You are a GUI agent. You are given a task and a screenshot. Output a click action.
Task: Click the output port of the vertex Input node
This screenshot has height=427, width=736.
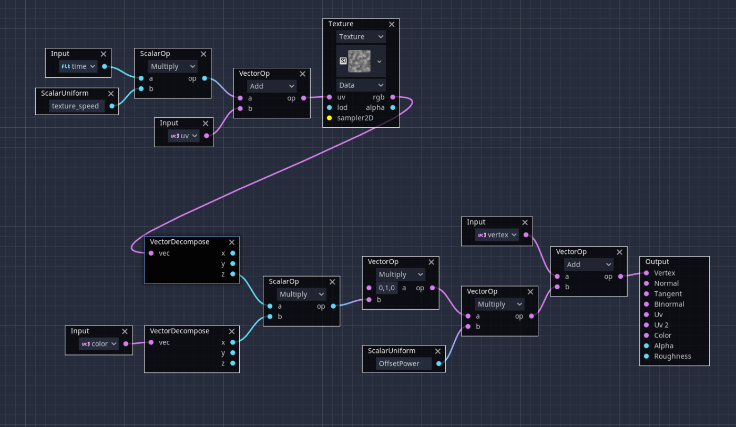click(x=526, y=235)
